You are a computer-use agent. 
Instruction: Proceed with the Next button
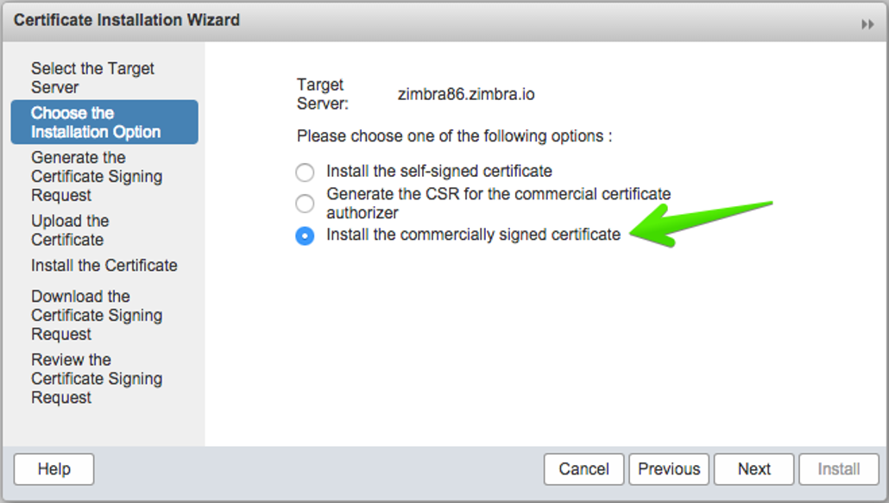[x=753, y=469]
